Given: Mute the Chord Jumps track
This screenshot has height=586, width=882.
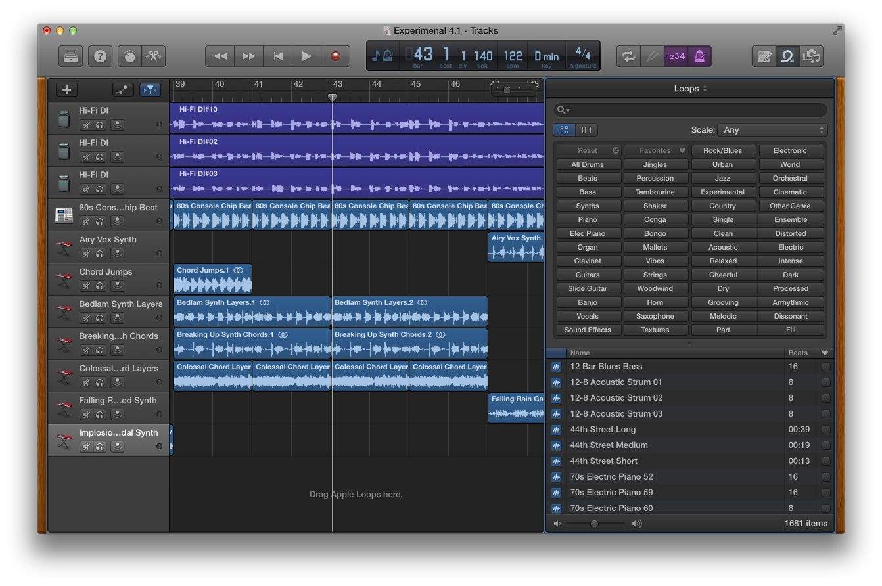Looking at the screenshot, I should (x=86, y=286).
